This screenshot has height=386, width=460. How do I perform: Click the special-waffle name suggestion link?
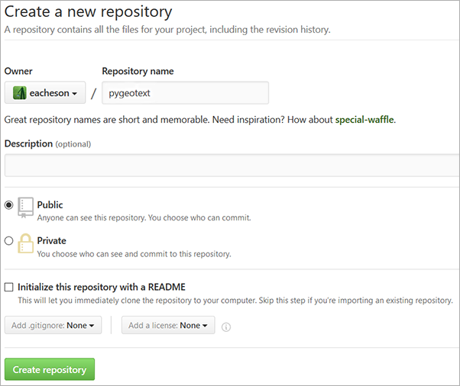tap(364, 120)
